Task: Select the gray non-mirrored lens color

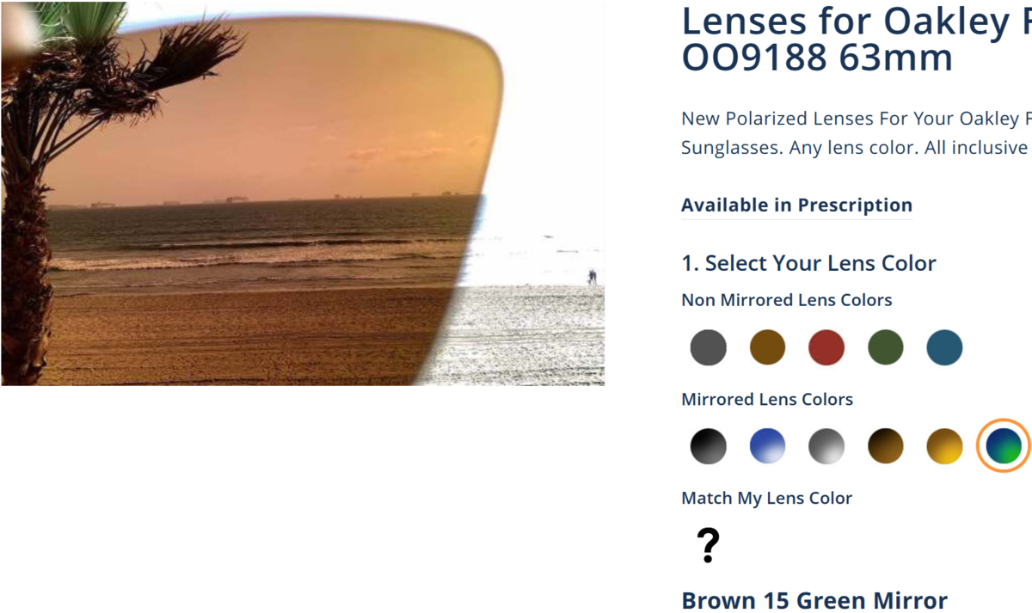Action: (708, 347)
